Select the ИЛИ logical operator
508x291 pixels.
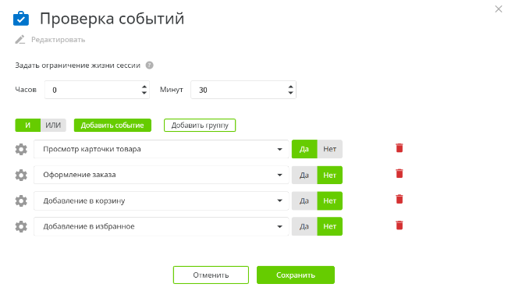tap(53, 125)
